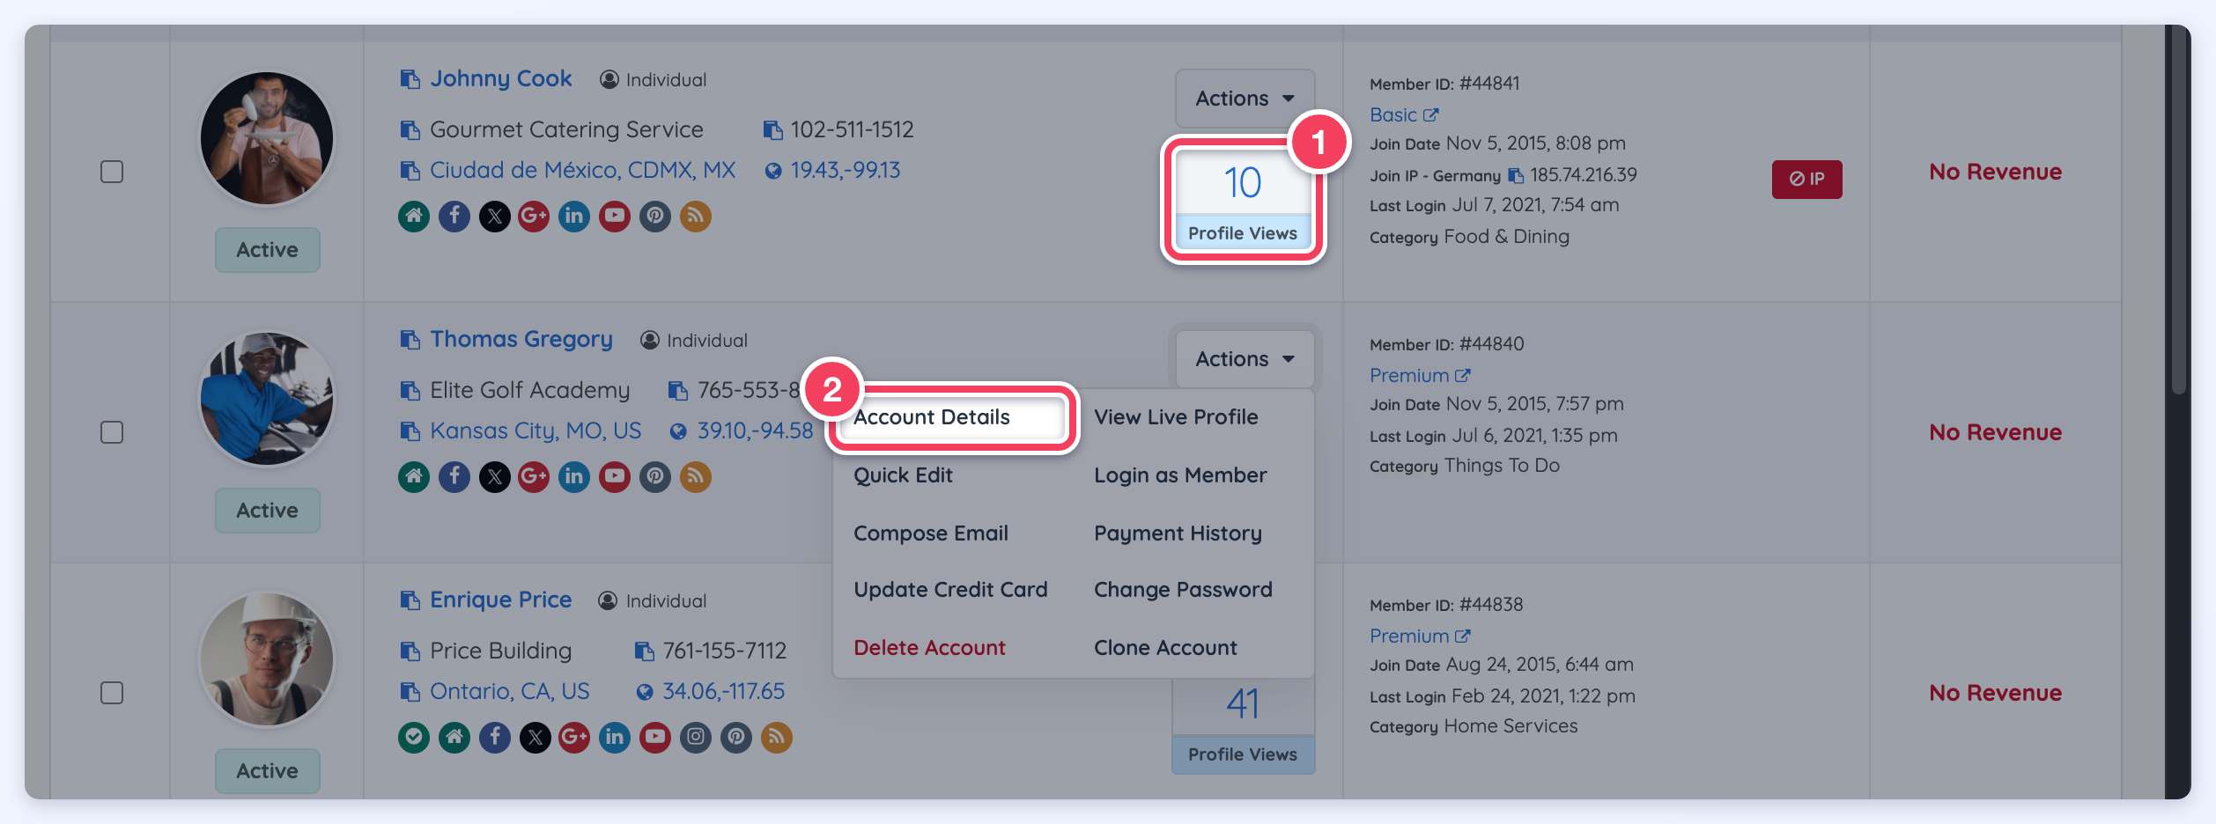This screenshot has height=824, width=2216.
Task: Select Payment History menu entry
Action: tap(1178, 533)
